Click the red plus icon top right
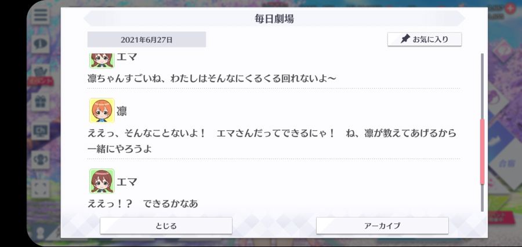 [510, 9]
